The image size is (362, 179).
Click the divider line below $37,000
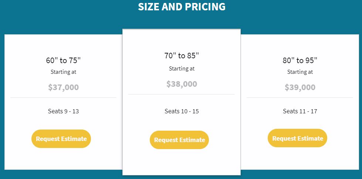(63, 98)
